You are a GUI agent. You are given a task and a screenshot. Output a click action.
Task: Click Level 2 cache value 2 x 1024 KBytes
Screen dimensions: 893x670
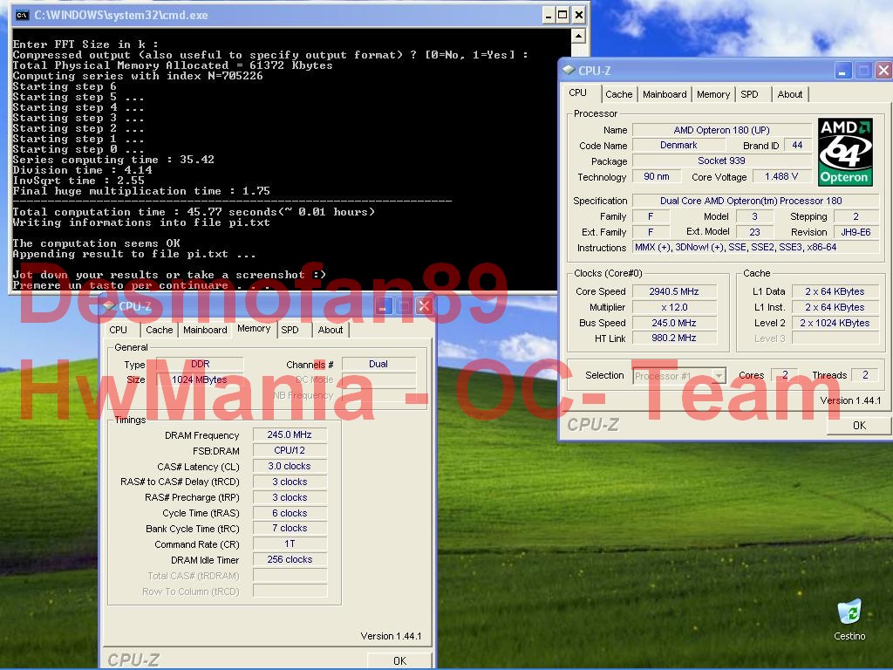click(x=835, y=323)
